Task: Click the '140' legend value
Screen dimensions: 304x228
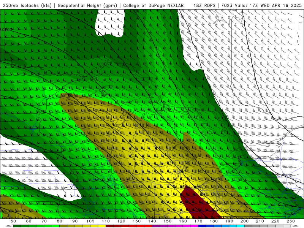Action: 152,221
